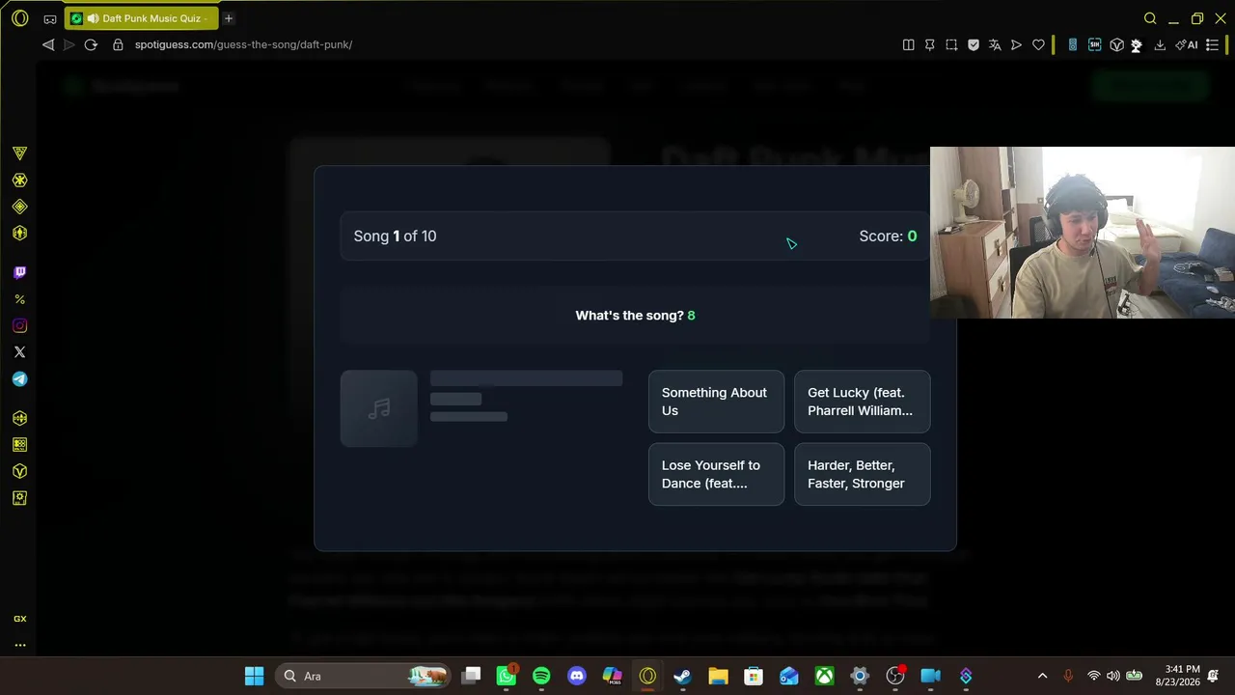The width and height of the screenshot is (1235, 695).
Task: Click the send (My Flow) arrow icon
Action: pos(1016,44)
